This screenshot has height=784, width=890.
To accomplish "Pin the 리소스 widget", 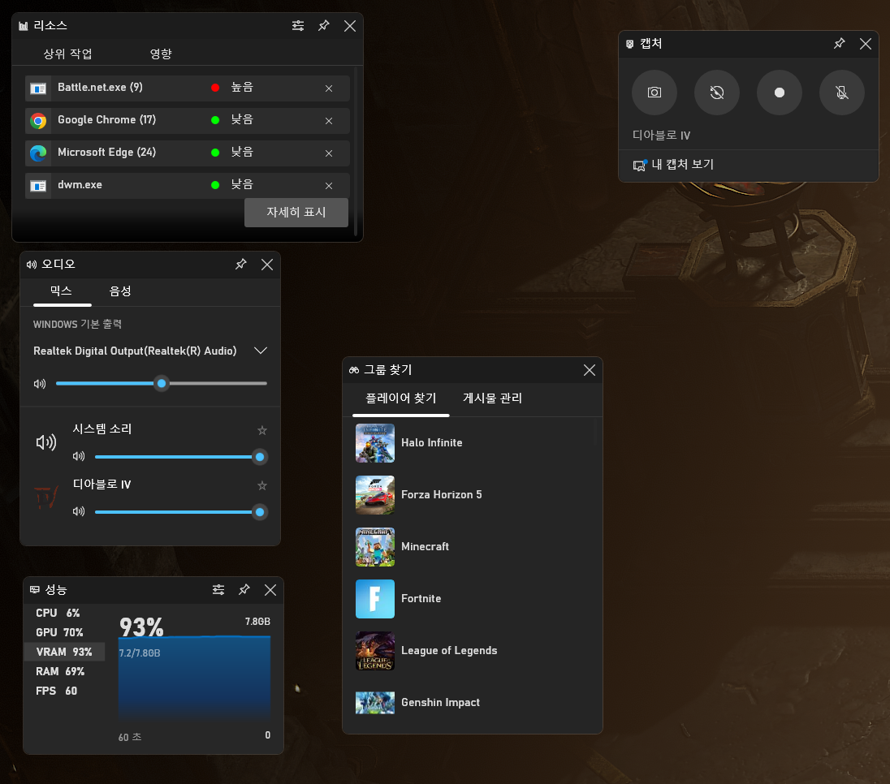I will [x=323, y=25].
